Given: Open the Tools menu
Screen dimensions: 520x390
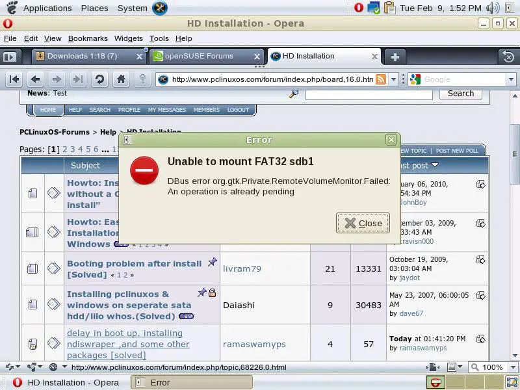Looking at the screenshot, I should [159, 38].
